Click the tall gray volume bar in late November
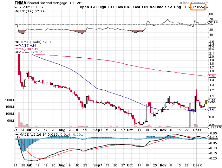222x168 pixels. click(190, 115)
